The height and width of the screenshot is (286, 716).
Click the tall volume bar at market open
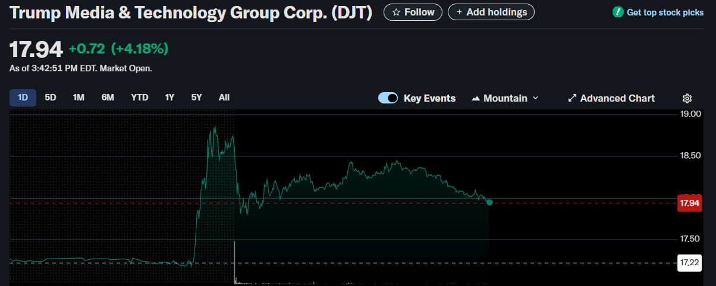(x=235, y=263)
